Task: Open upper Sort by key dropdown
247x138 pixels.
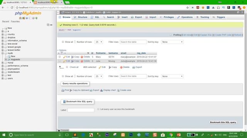Action: (172, 42)
